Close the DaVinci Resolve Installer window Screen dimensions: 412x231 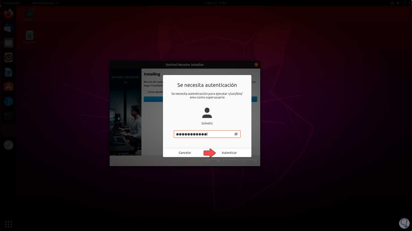click(256, 64)
